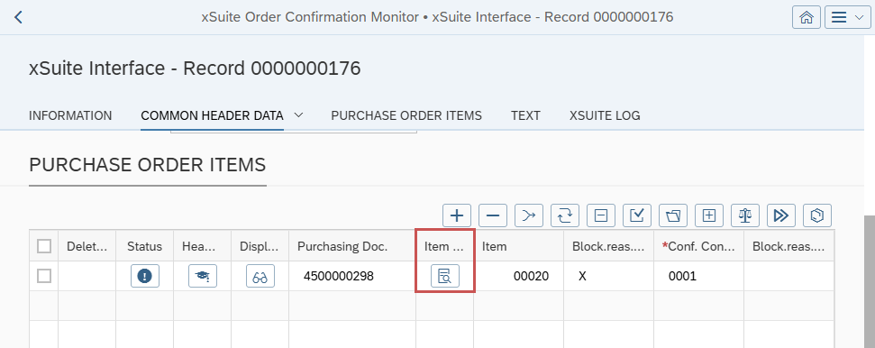Click the Hea... column header
This screenshot has width=875, height=348.
click(x=203, y=246)
